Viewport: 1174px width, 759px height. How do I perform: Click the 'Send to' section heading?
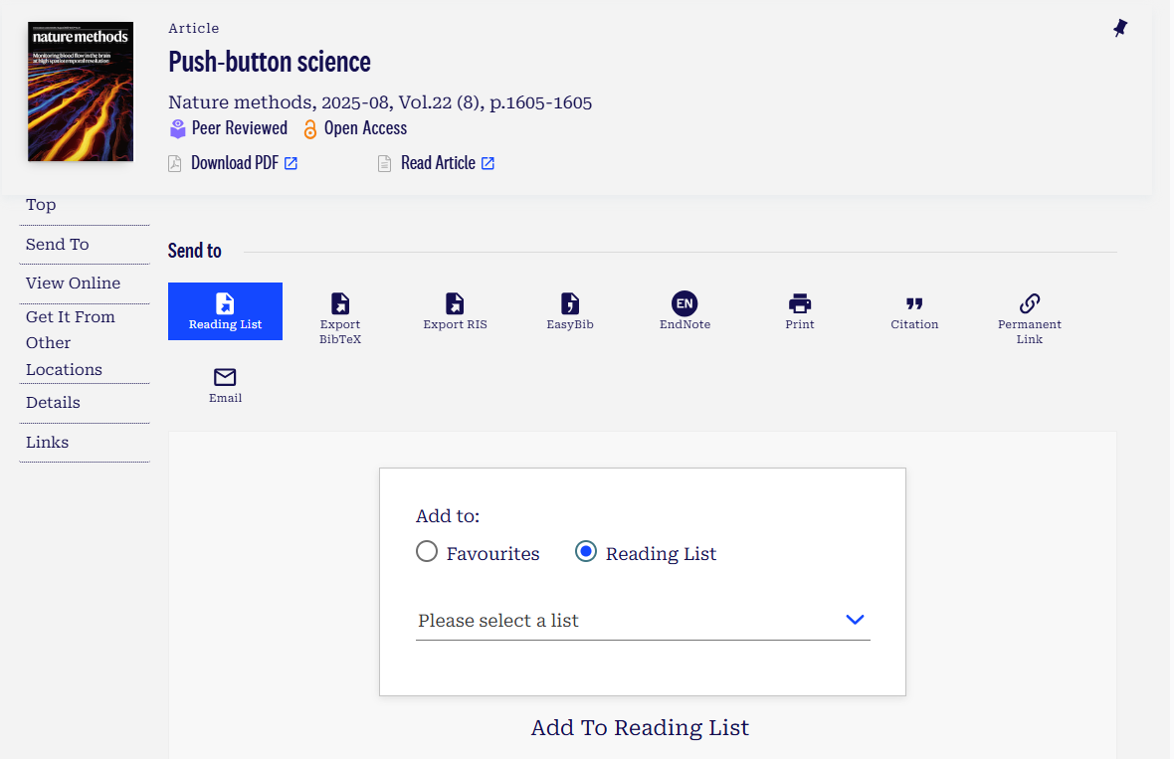pos(195,250)
